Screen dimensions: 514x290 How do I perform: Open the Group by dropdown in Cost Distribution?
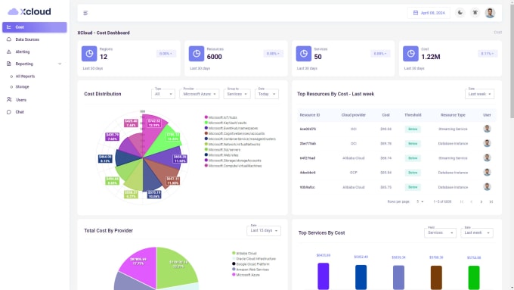click(237, 94)
